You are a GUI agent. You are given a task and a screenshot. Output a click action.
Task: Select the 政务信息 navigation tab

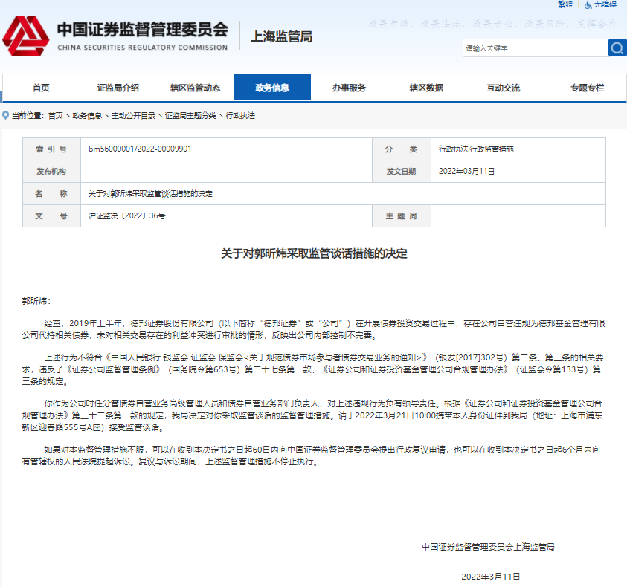[271, 87]
